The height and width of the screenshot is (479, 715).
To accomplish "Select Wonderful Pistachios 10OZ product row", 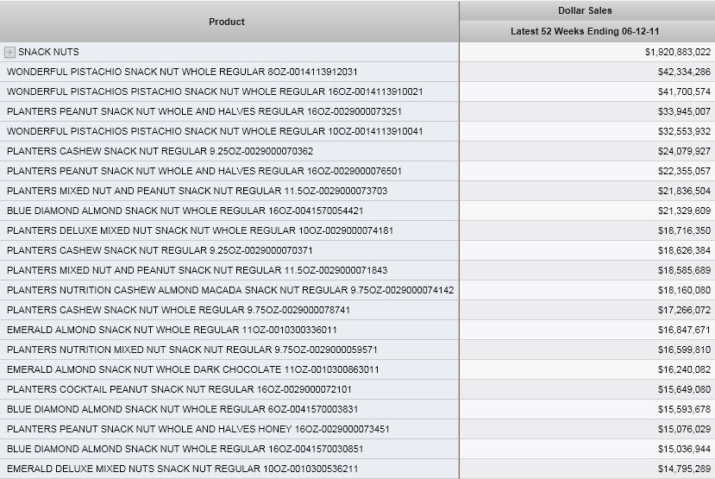I will click(x=215, y=131).
